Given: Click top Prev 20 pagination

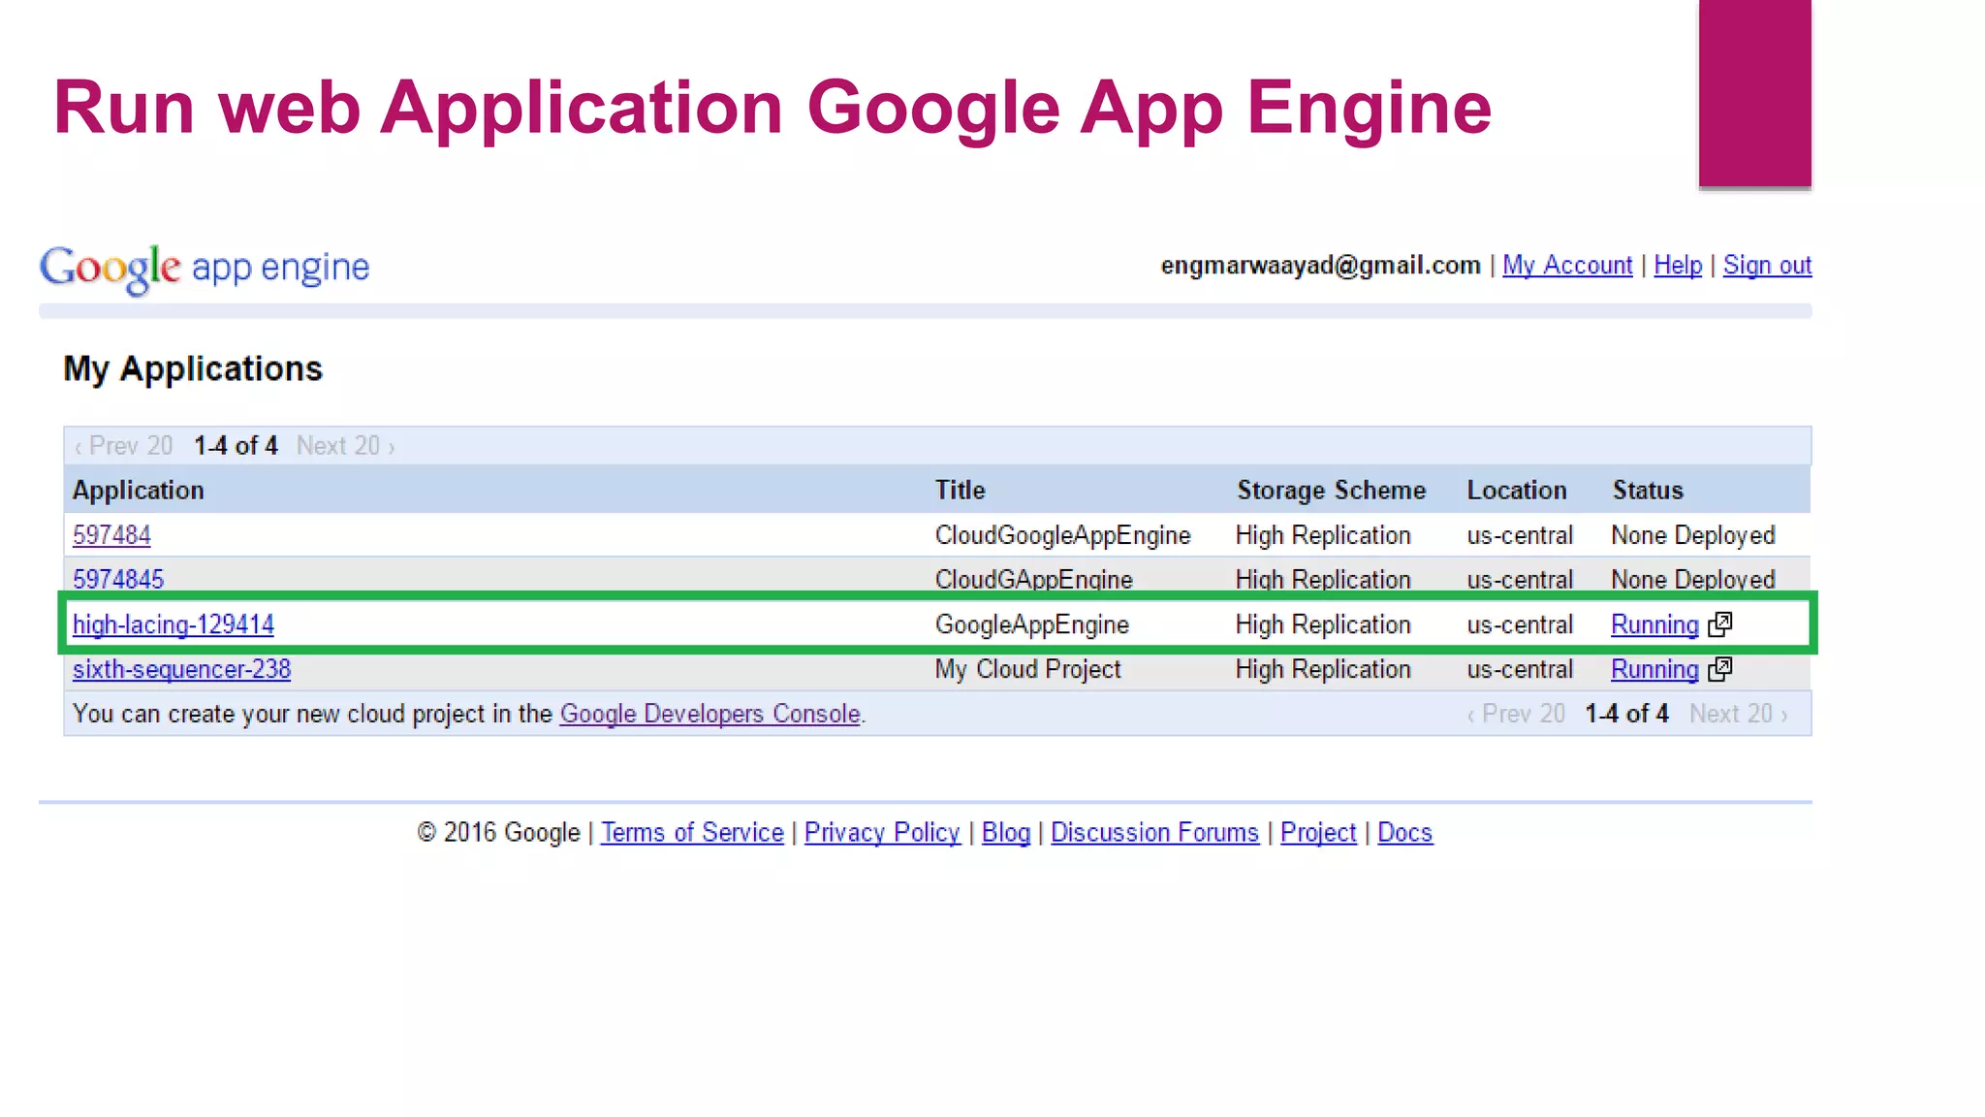Looking at the screenshot, I should (124, 446).
